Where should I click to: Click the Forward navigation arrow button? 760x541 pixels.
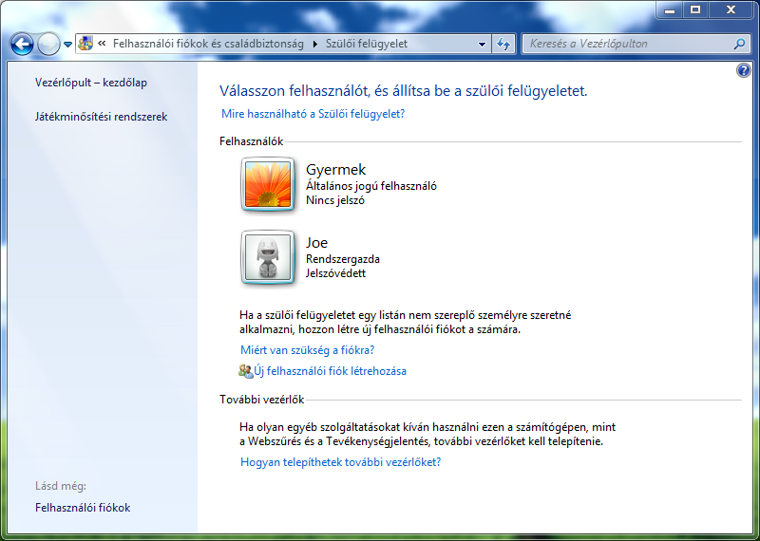click(x=48, y=44)
